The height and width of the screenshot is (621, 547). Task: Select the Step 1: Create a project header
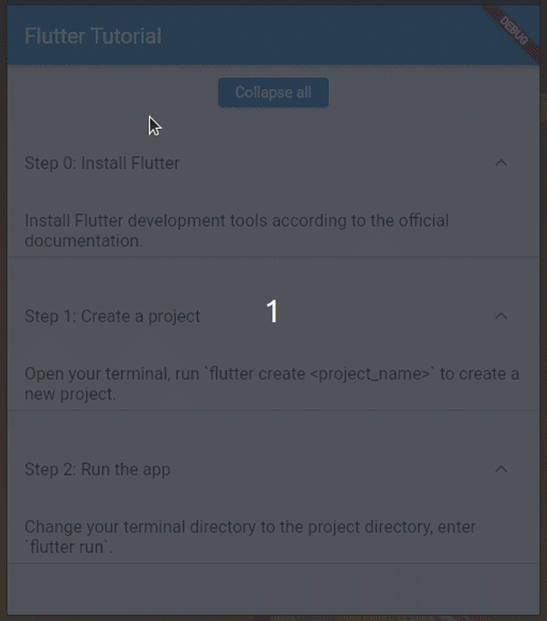click(x=112, y=316)
